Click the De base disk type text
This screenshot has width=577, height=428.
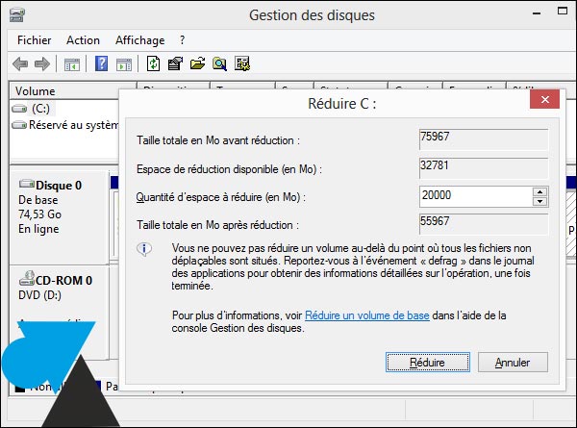pyautogui.click(x=38, y=200)
